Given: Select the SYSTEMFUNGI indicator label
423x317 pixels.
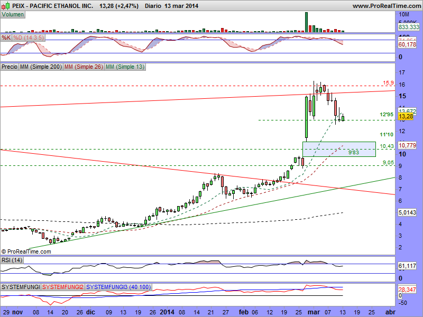Looking at the screenshot, I should 21,287.
